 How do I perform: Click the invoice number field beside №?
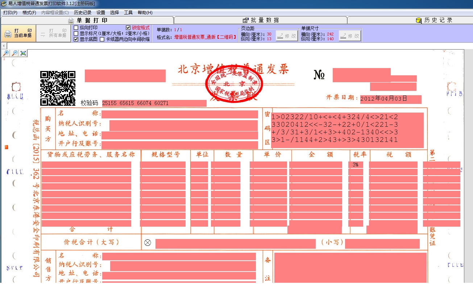point(362,75)
